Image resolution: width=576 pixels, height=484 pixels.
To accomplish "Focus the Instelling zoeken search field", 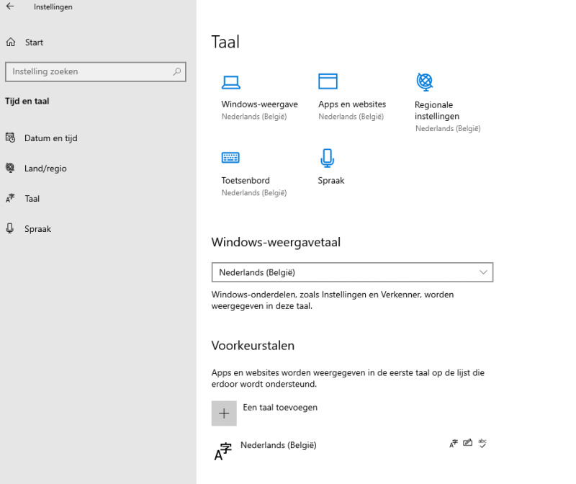I will pyautogui.click(x=96, y=71).
